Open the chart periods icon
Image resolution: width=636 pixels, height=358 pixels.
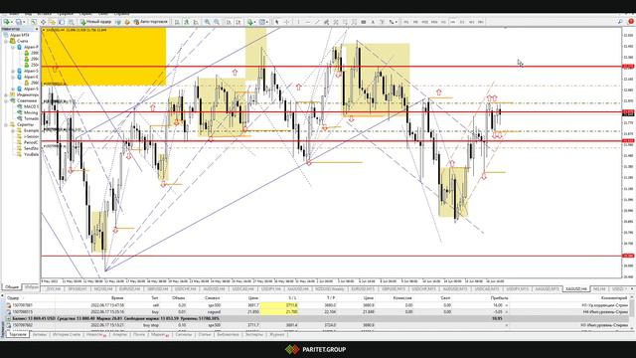point(262,22)
